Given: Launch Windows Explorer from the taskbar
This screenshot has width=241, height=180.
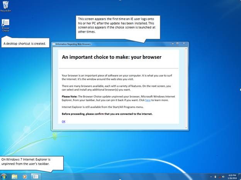Looking at the screenshot, I should point(14,177).
